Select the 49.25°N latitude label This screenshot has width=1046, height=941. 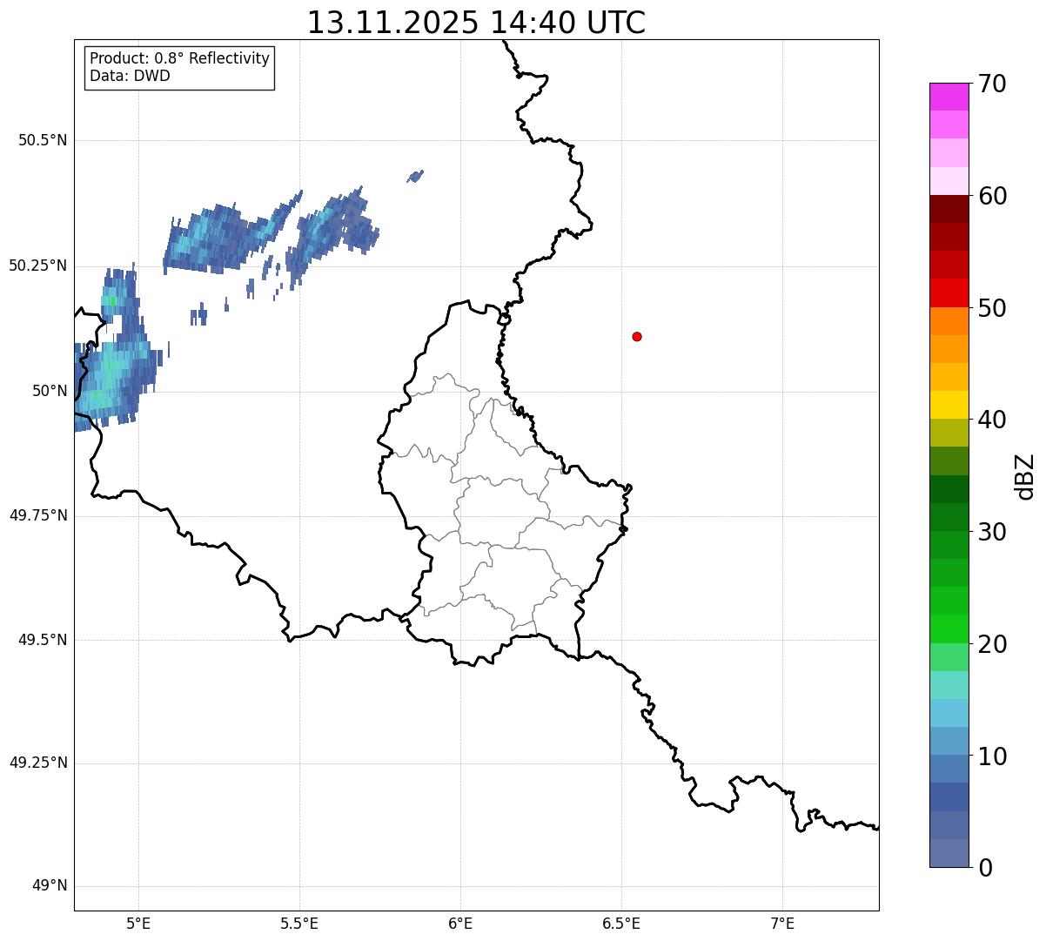(38, 763)
